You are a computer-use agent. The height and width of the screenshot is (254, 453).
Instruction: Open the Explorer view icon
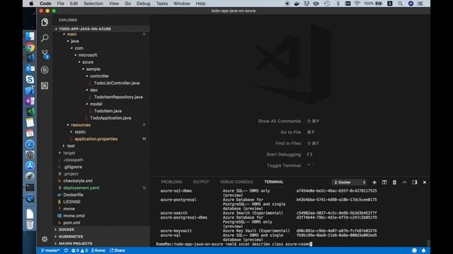[45, 22]
